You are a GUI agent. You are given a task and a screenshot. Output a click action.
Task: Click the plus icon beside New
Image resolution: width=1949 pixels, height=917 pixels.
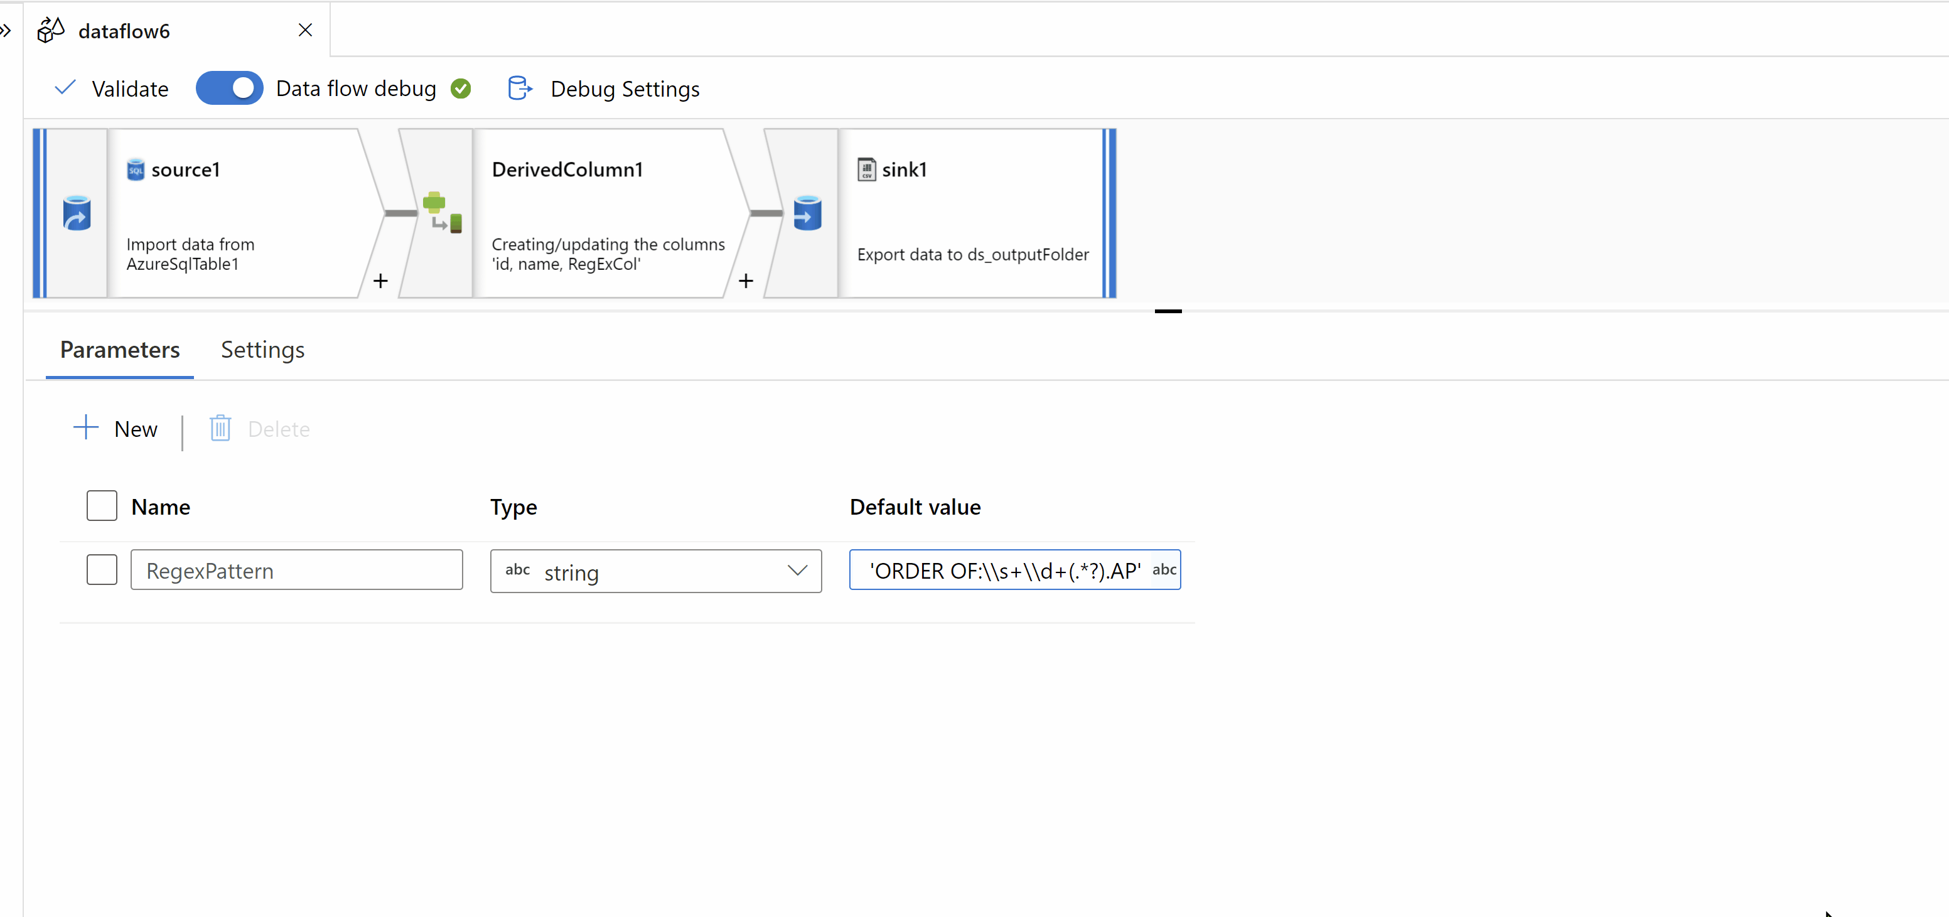tap(86, 427)
